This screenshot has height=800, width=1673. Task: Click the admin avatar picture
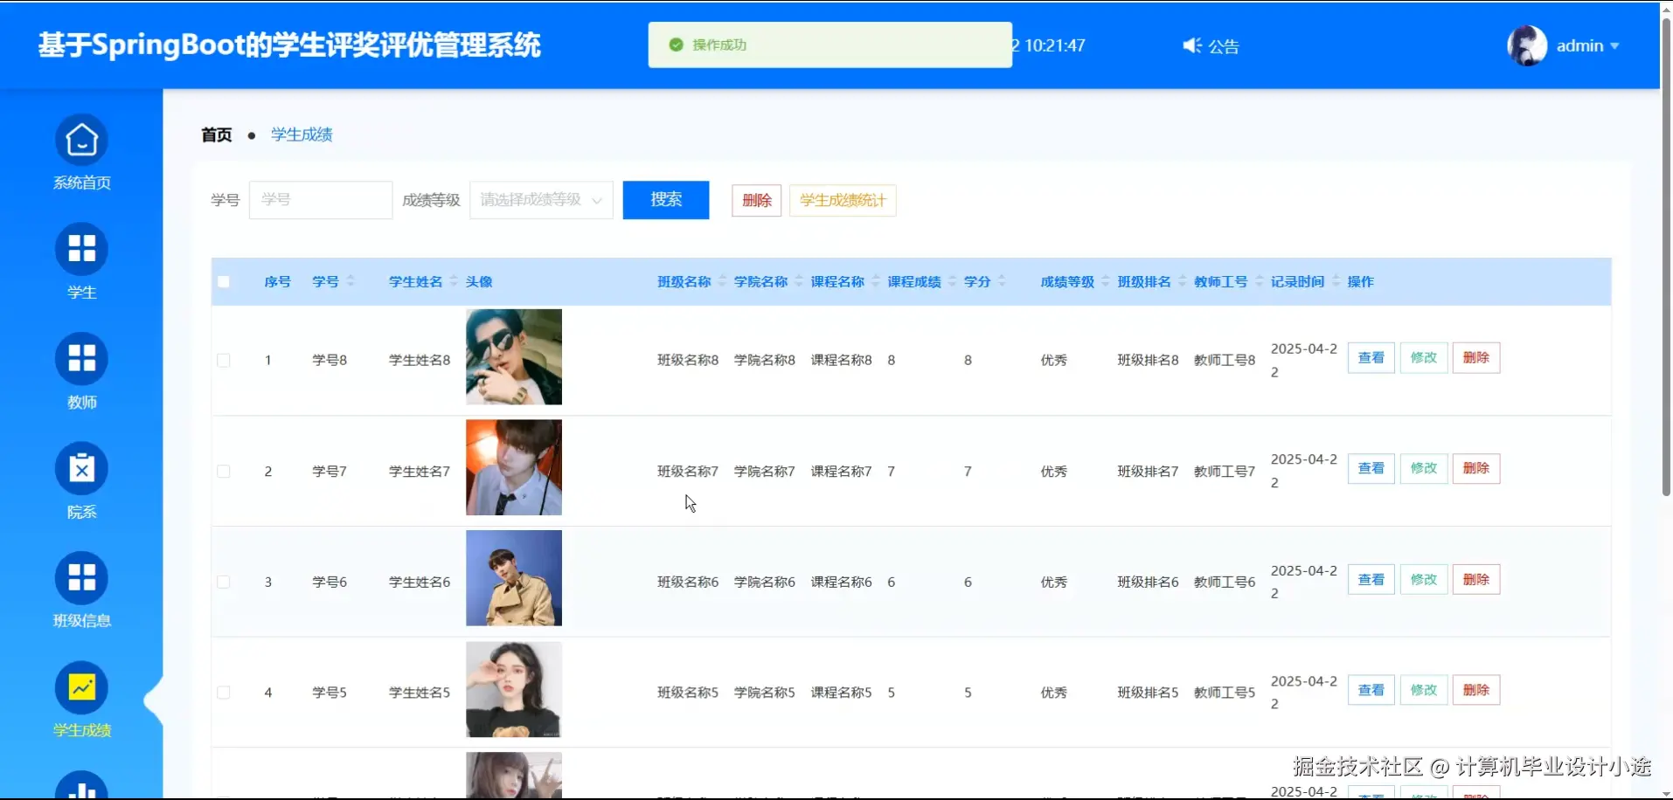(x=1527, y=45)
